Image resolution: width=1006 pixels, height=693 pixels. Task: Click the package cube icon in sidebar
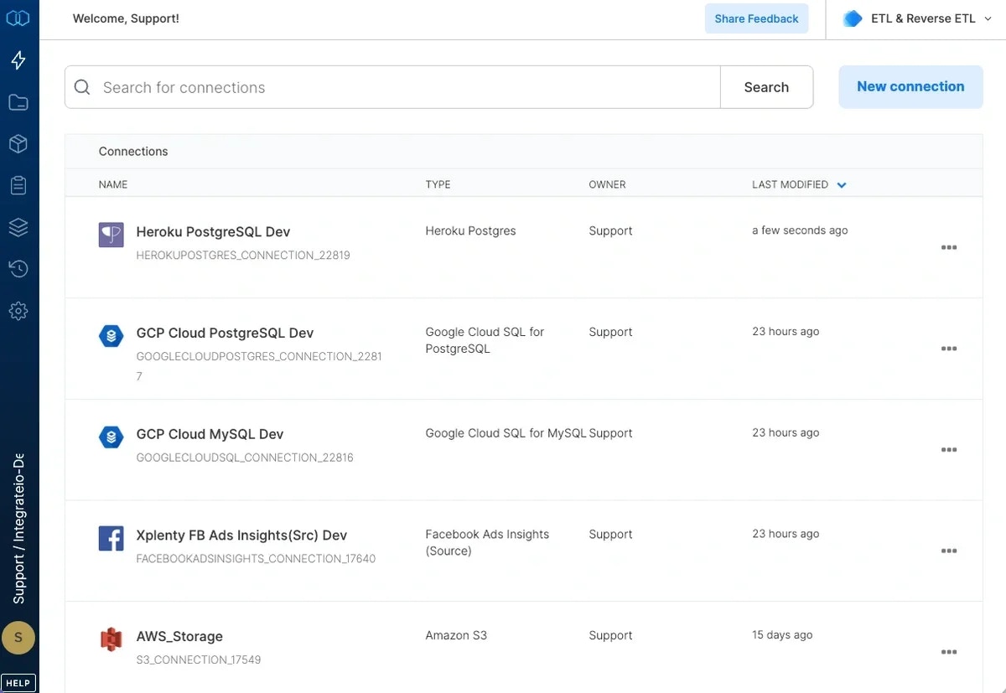(18, 143)
